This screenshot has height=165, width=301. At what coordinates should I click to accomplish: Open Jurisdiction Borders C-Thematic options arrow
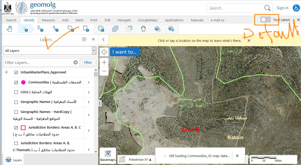89,150
